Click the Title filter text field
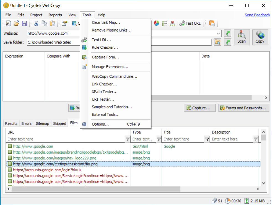Screen dimensions: 272x205 click(183, 139)
